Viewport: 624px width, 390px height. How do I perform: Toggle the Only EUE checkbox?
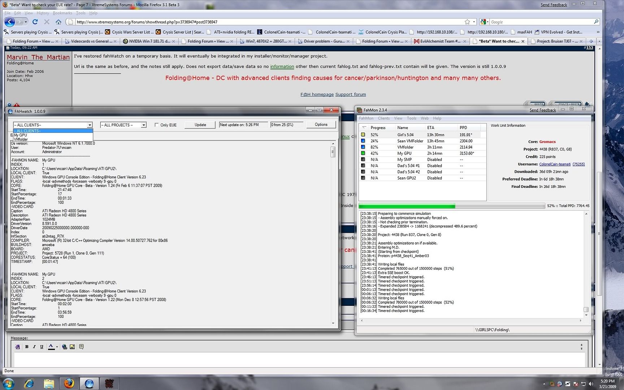coord(156,125)
